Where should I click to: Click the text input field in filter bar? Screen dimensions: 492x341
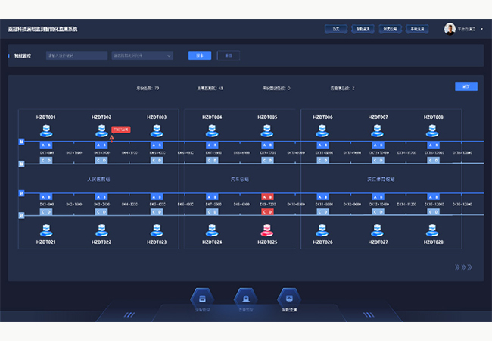tap(76, 55)
